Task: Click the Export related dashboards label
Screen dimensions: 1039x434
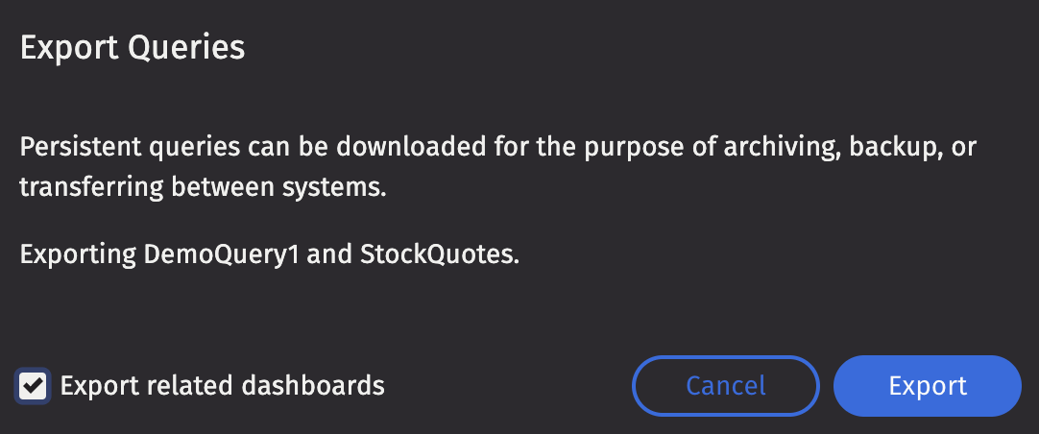Action: 222,386
